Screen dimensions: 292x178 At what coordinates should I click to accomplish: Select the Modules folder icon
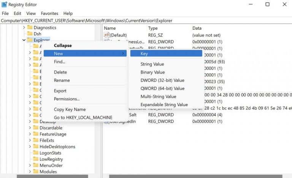coord(36,172)
